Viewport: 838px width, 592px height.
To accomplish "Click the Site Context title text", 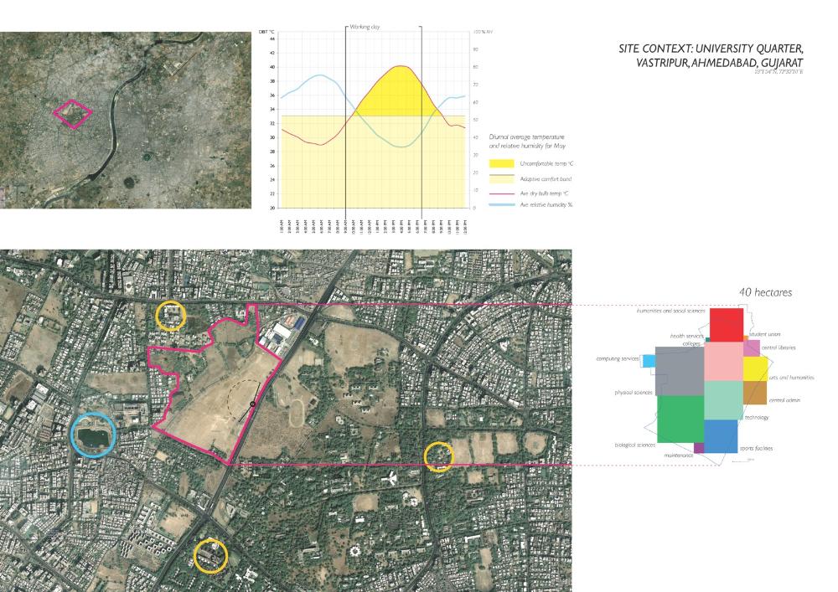I will 710,57.
